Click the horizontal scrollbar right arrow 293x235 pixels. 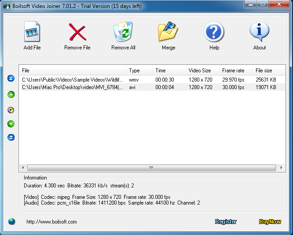coord(281,168)
